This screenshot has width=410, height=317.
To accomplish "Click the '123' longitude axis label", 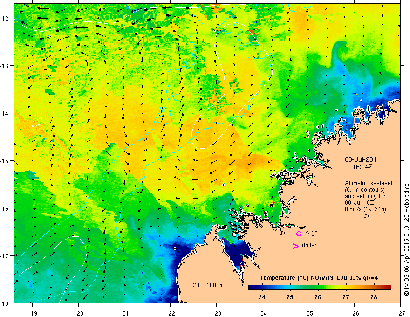I will [x=216, y=313].
